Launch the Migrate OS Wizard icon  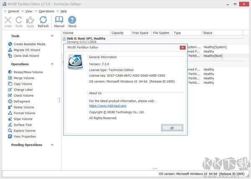point(10,50)
